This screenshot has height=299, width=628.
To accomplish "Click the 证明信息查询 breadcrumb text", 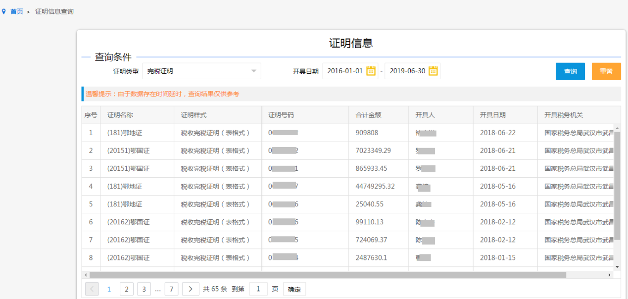I will pos(54,11).
